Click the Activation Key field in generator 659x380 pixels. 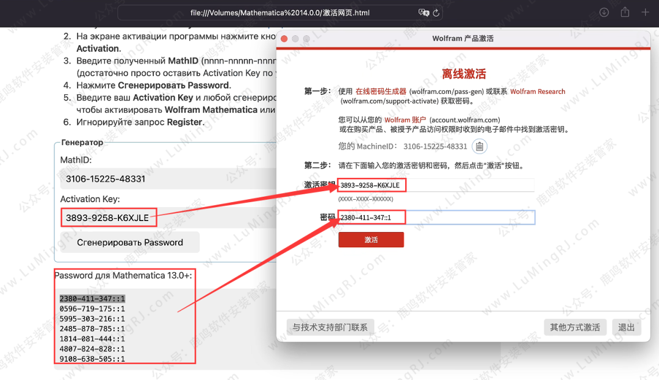click(168, 218)
